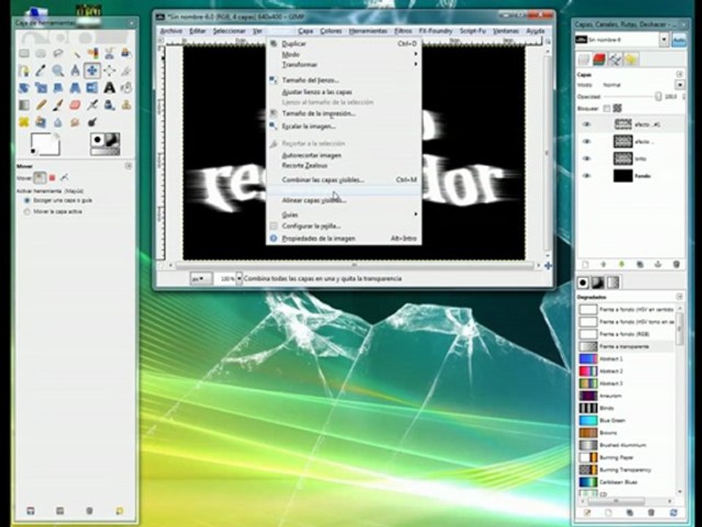Select the Eraser tool
702x527 pixels.
pyautogui.click(x=75, y=105)
